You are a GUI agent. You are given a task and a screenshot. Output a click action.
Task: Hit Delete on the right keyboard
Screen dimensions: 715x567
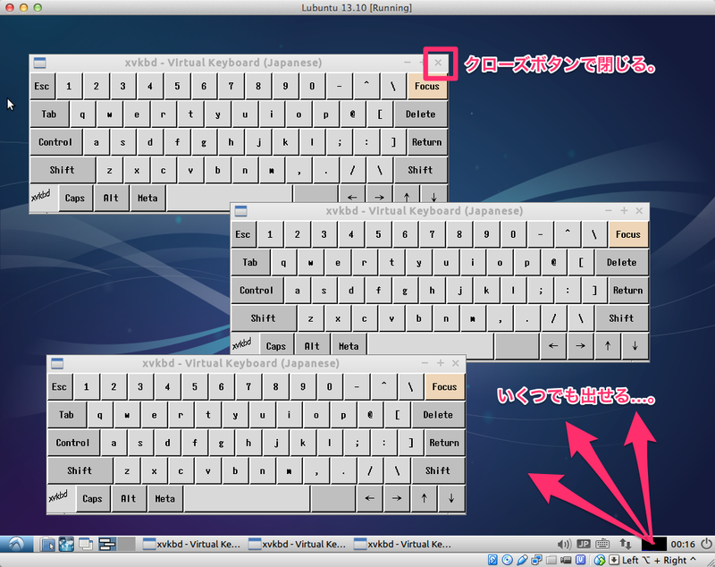621,262
